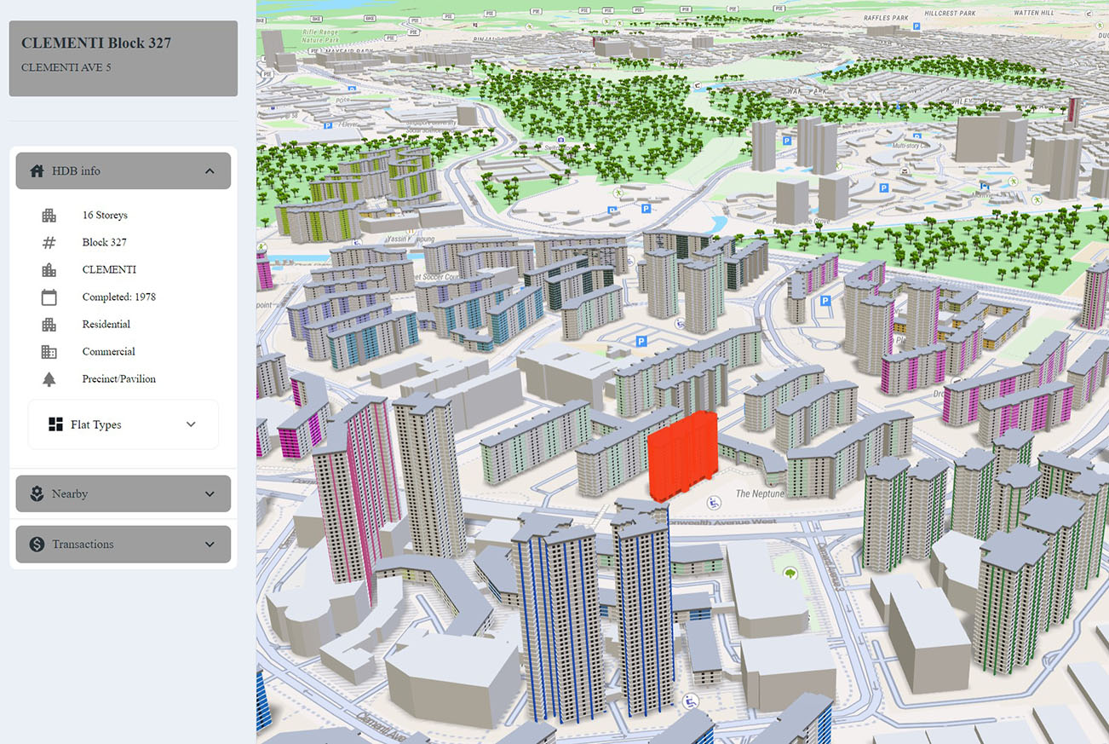Viewport: 1109px width, 744px height.
Task: Click the dollar icon beside Transactions
Action: (37, 545)
